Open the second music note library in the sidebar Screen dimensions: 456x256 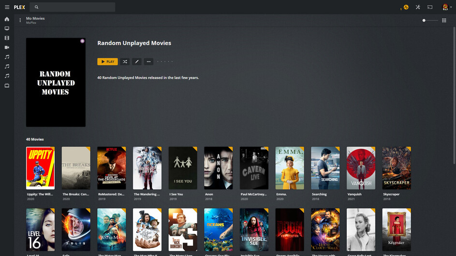(7, 67)
